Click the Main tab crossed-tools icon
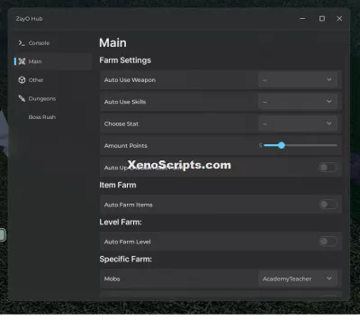This screenshot has width=360, height=329. [x=22, y=61]
